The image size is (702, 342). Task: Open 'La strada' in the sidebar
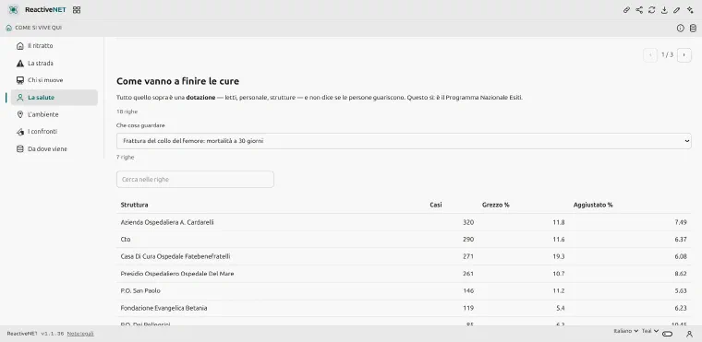(x=54, y=63)
